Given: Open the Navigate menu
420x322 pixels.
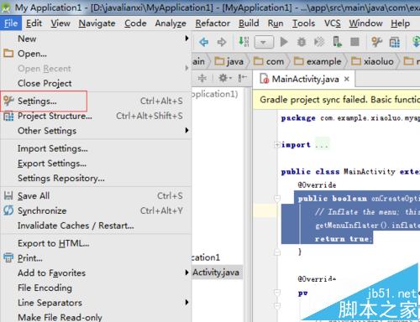Looking at the screenshot, I should (x=97, y=23).
